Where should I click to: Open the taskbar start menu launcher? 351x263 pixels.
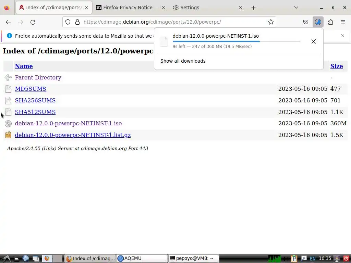click(x=5, y=259)
